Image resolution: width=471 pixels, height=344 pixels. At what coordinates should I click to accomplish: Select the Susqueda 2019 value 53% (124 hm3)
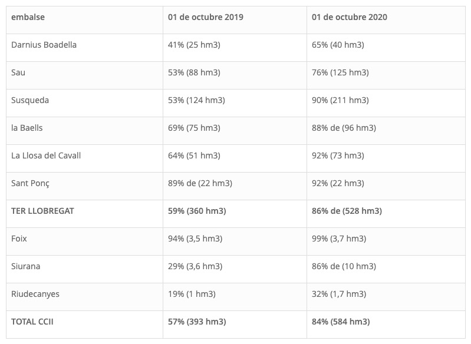(x=196, y=100)
